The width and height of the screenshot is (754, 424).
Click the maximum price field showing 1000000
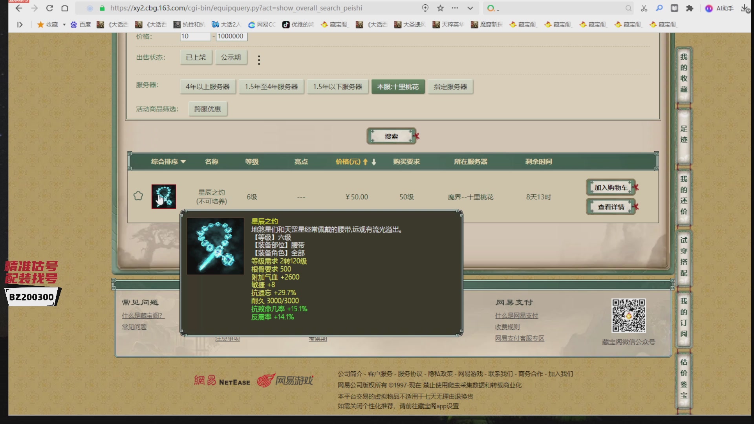(x=231, y=36)
